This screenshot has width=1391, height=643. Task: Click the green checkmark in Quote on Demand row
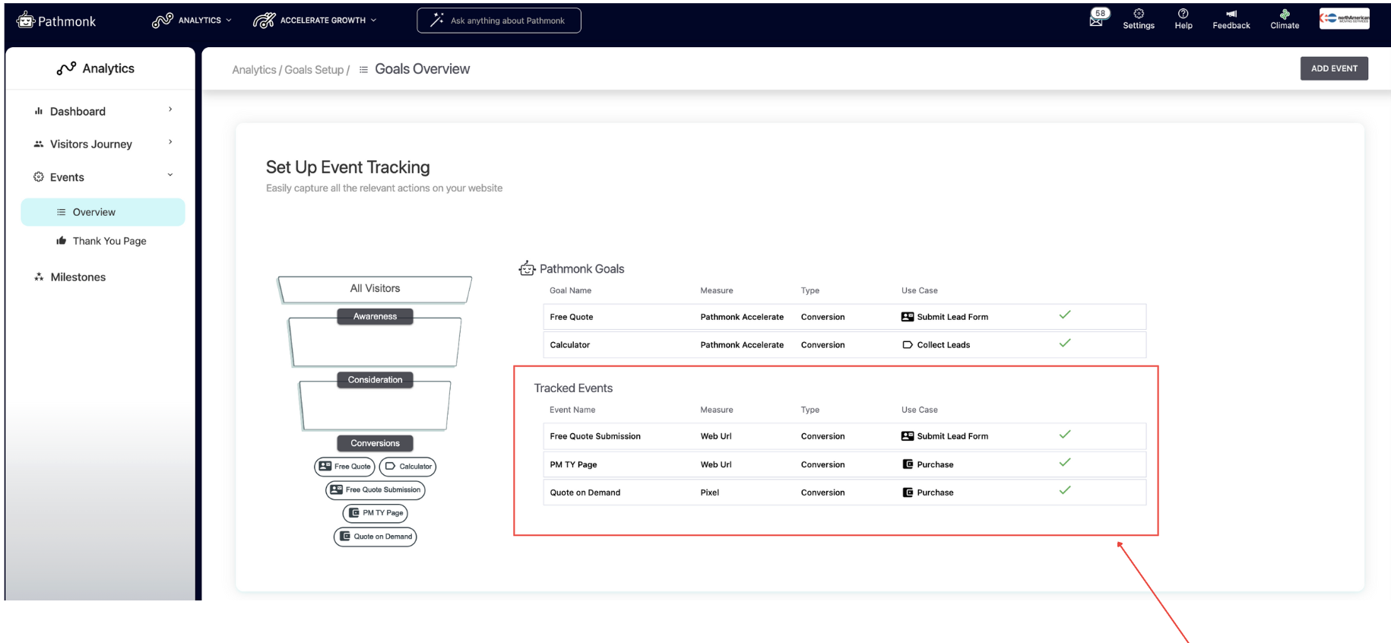pos(1065,490)
